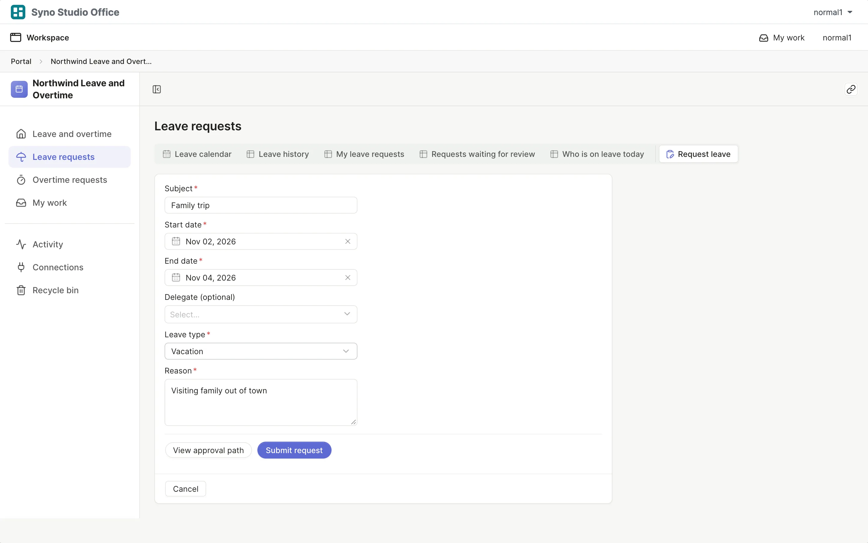Open Activity in sidebar
Image resolution: width=868 pixels, height=543 pixels.
[70, 244]
